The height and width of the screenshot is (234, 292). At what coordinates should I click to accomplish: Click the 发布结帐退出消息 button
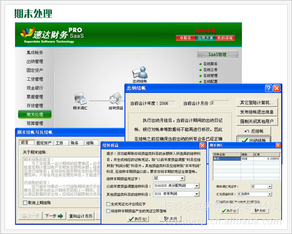coord(257,112)
